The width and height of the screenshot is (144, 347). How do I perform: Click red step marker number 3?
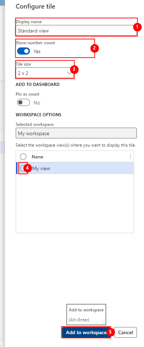tap(74, 69)
